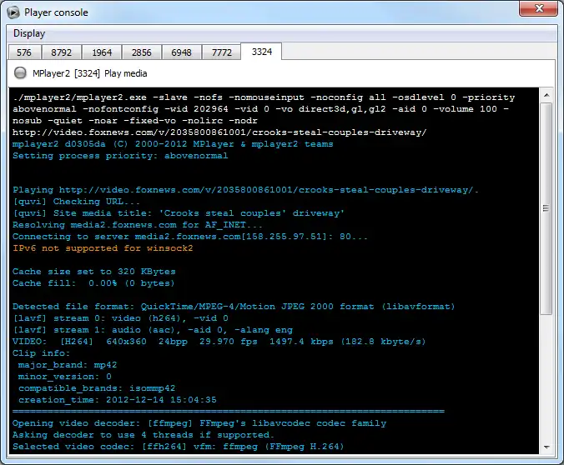Click the 'MPlayer2 [3324] Play media' label

(90, 73)
